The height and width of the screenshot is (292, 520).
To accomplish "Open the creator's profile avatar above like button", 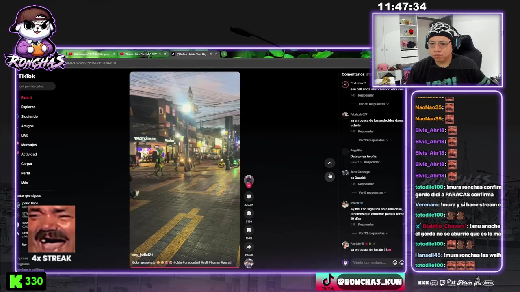I will [x=249, y=180].
